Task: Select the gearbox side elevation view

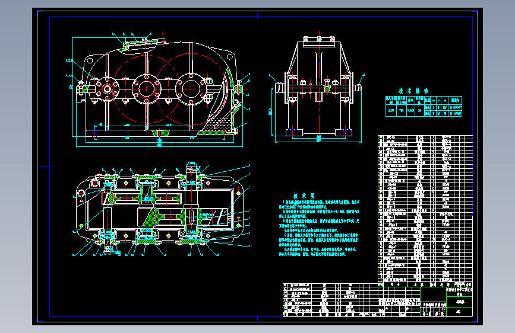Action: pyautogui.click(x=318, y=87)
